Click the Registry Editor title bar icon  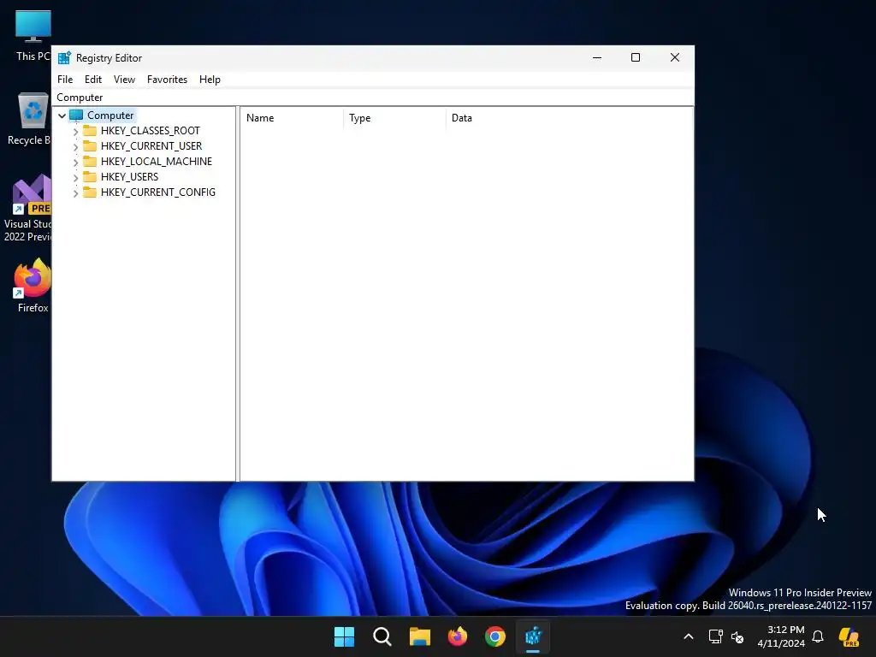click(64, 57)
